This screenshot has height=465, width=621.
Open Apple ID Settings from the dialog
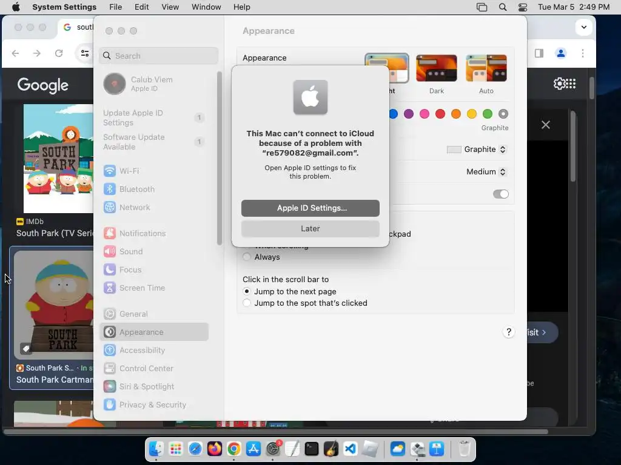[x=310, y=208]
